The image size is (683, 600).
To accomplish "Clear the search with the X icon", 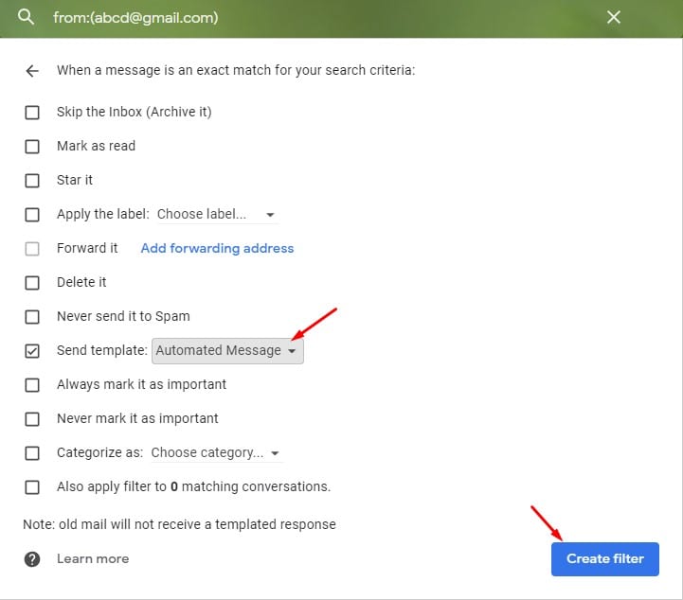I will point(613,17).
